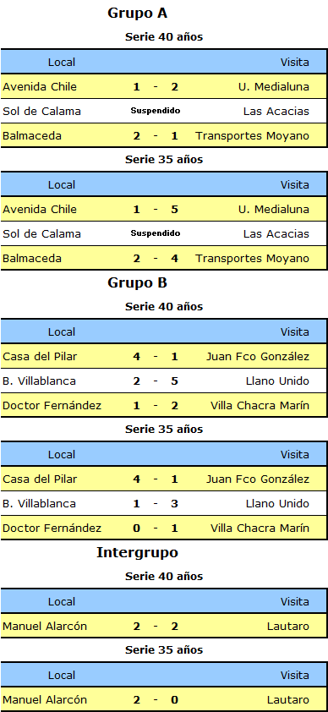The image size is (328, 712).
Task: Select Sol de Calama in Grupo A Serie 35
Action: [41, 234]
